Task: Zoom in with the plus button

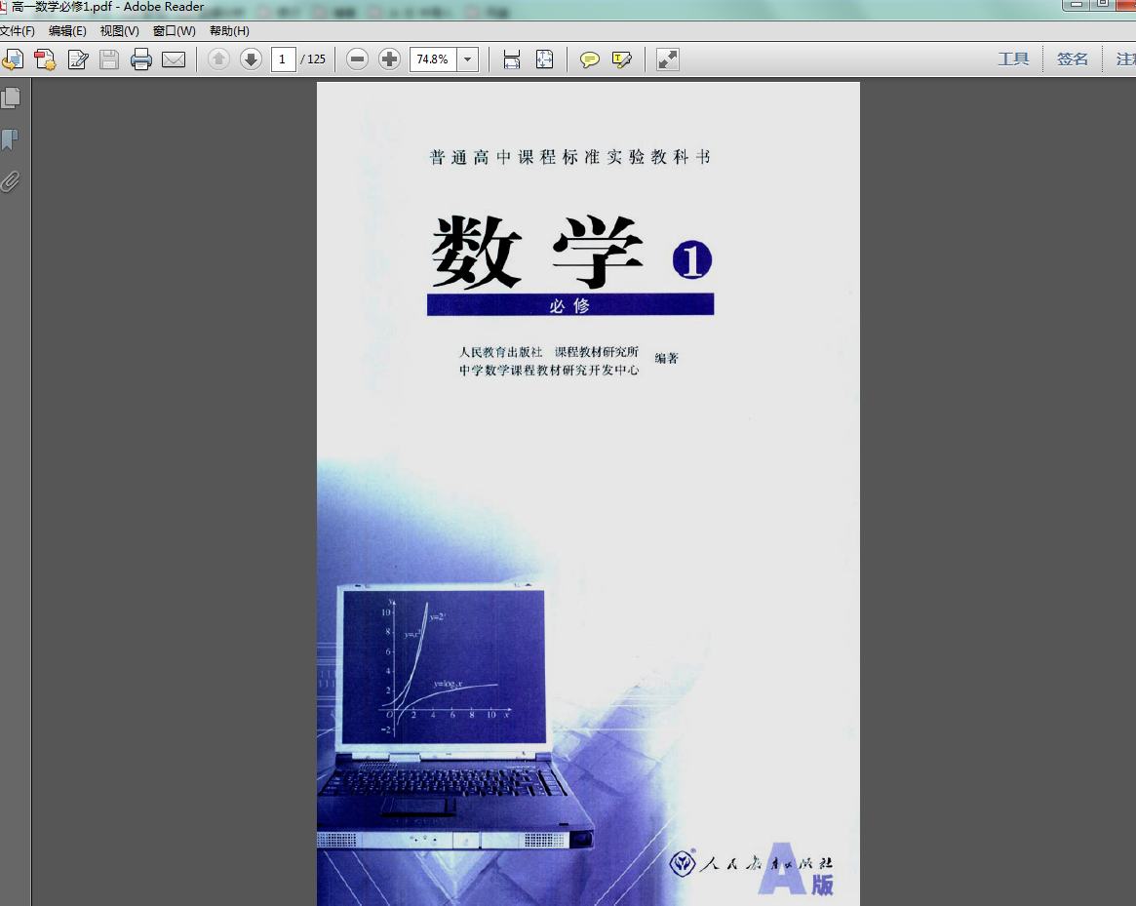Action: pyautogui.click(x=389, y=59)
